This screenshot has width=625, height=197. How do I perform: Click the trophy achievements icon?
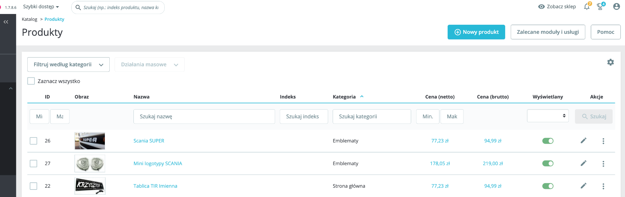600,7
